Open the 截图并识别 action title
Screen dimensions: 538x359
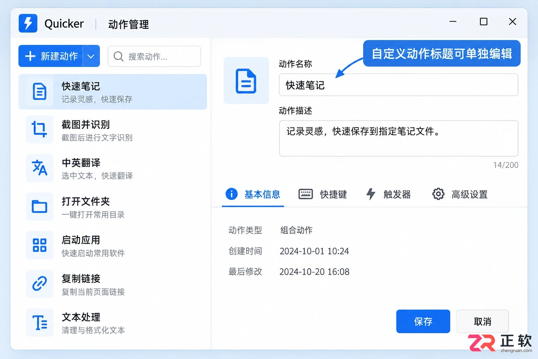tap(86, 125)
